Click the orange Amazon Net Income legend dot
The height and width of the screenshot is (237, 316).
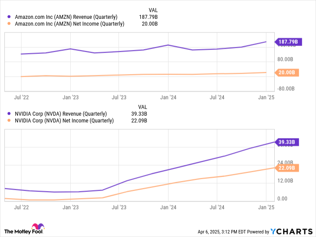pyautogui.click(x=10, y=24)
